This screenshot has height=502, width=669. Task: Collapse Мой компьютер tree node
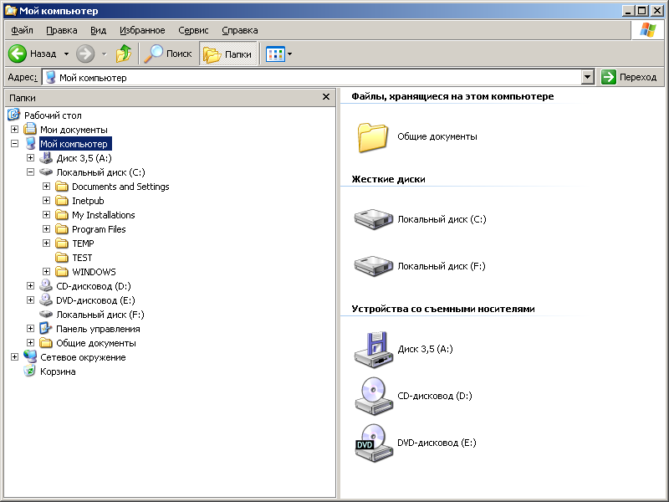pos(14,143)
